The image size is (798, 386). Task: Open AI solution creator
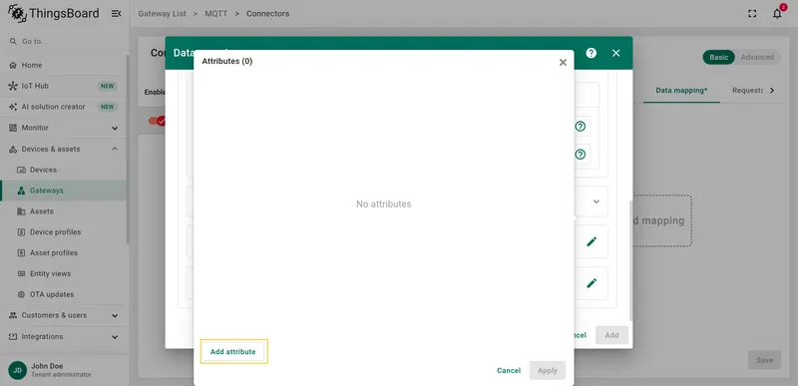coord(54,107)
